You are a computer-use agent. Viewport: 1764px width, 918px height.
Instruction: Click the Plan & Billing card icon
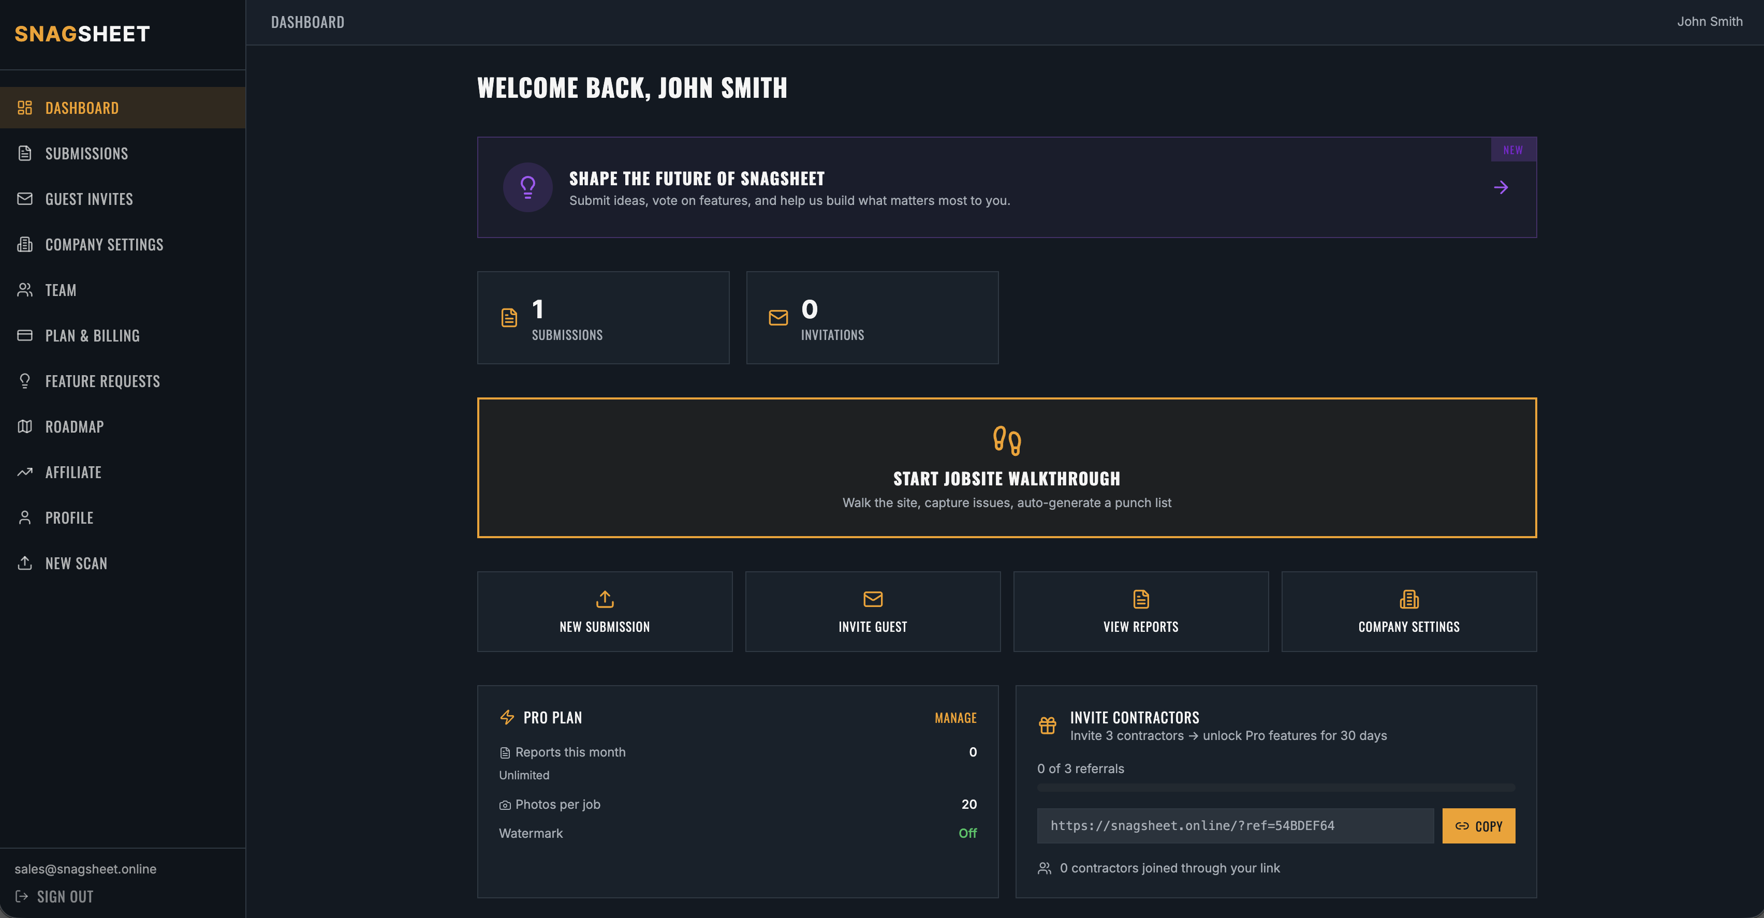(25, 335)
